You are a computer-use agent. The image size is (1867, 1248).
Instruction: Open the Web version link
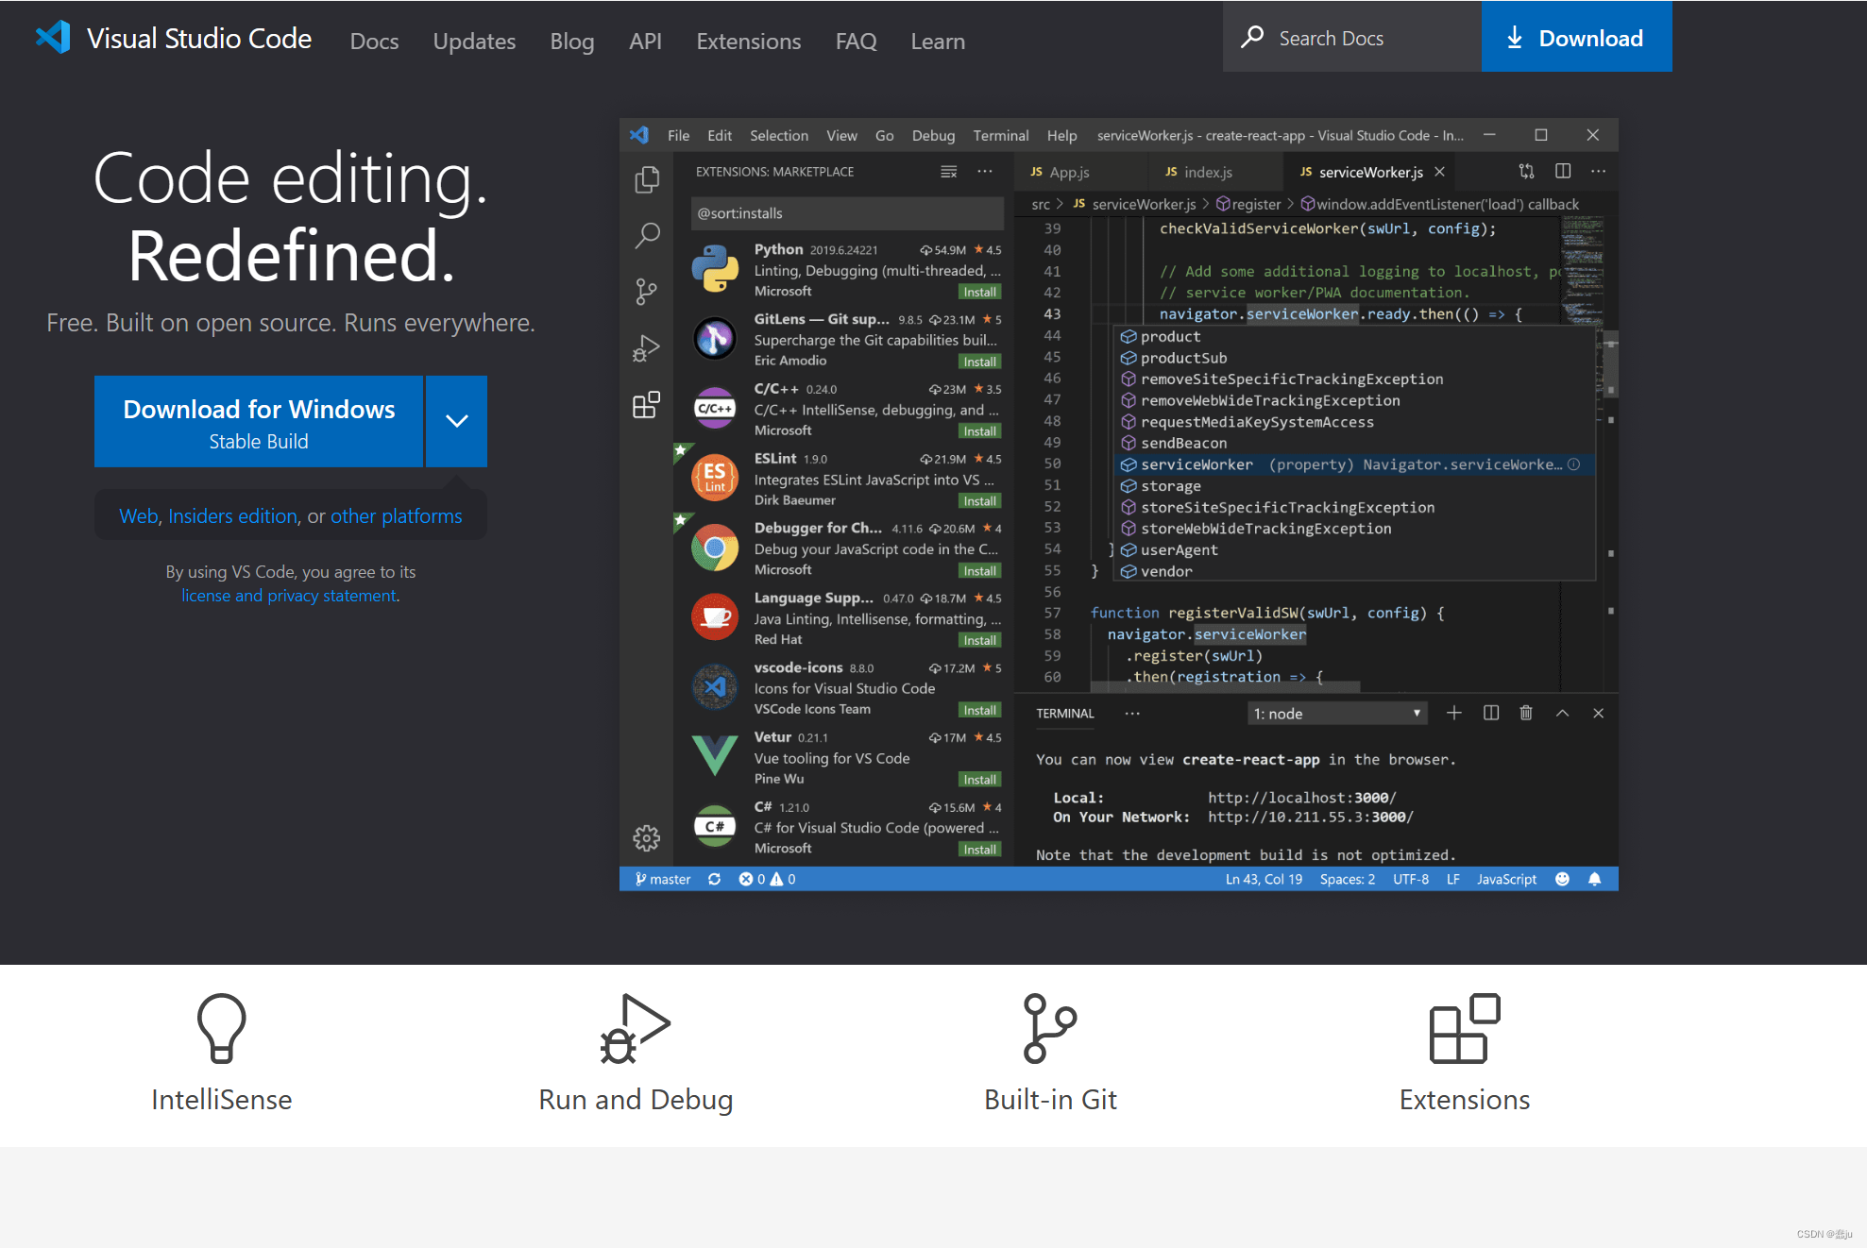click(x=138, y=516)
